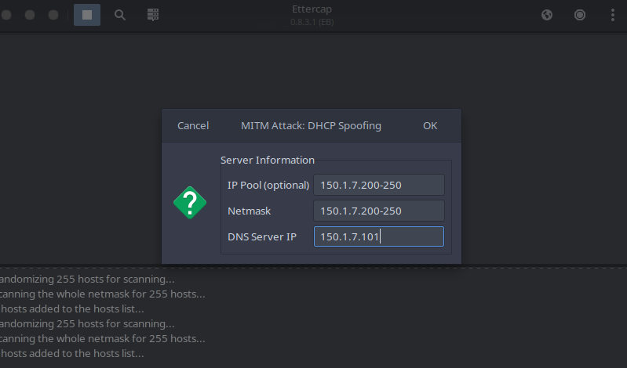Click the second window control dot
627x368 pixels.
pos(30,15)
